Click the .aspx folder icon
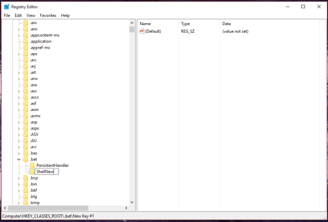Screen dimensions: 328x222 tap(26, 128)
